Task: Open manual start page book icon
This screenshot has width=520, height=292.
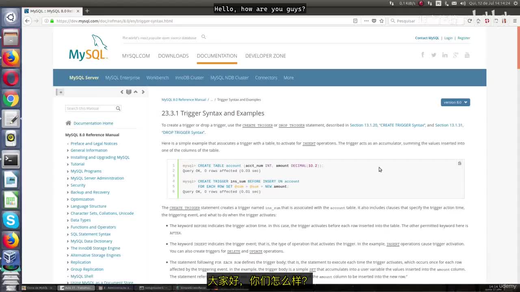Action: pos(129,92)
